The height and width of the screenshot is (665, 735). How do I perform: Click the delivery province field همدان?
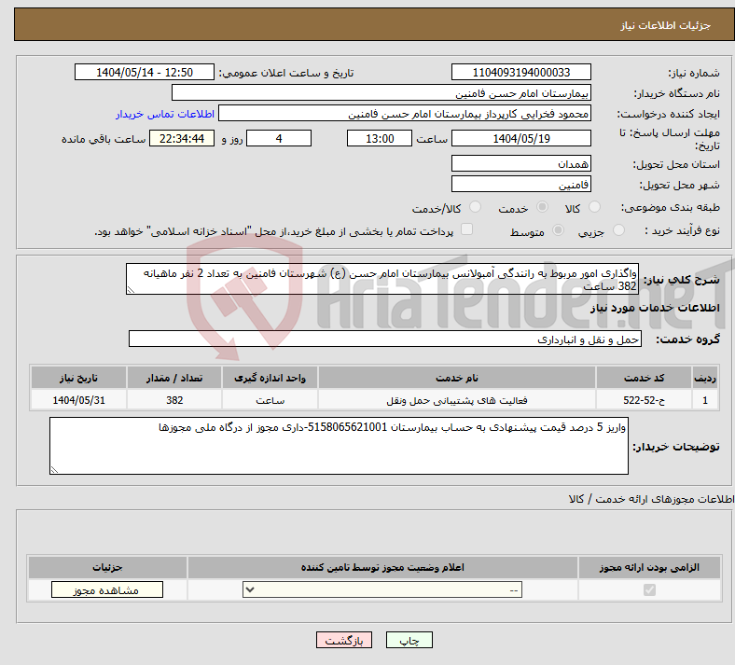pos(521,163)
